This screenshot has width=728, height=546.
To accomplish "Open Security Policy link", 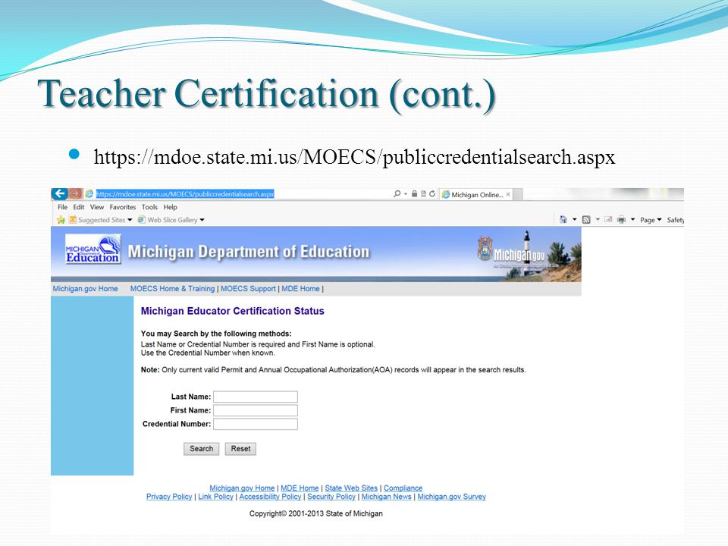I will pos(331,497).
